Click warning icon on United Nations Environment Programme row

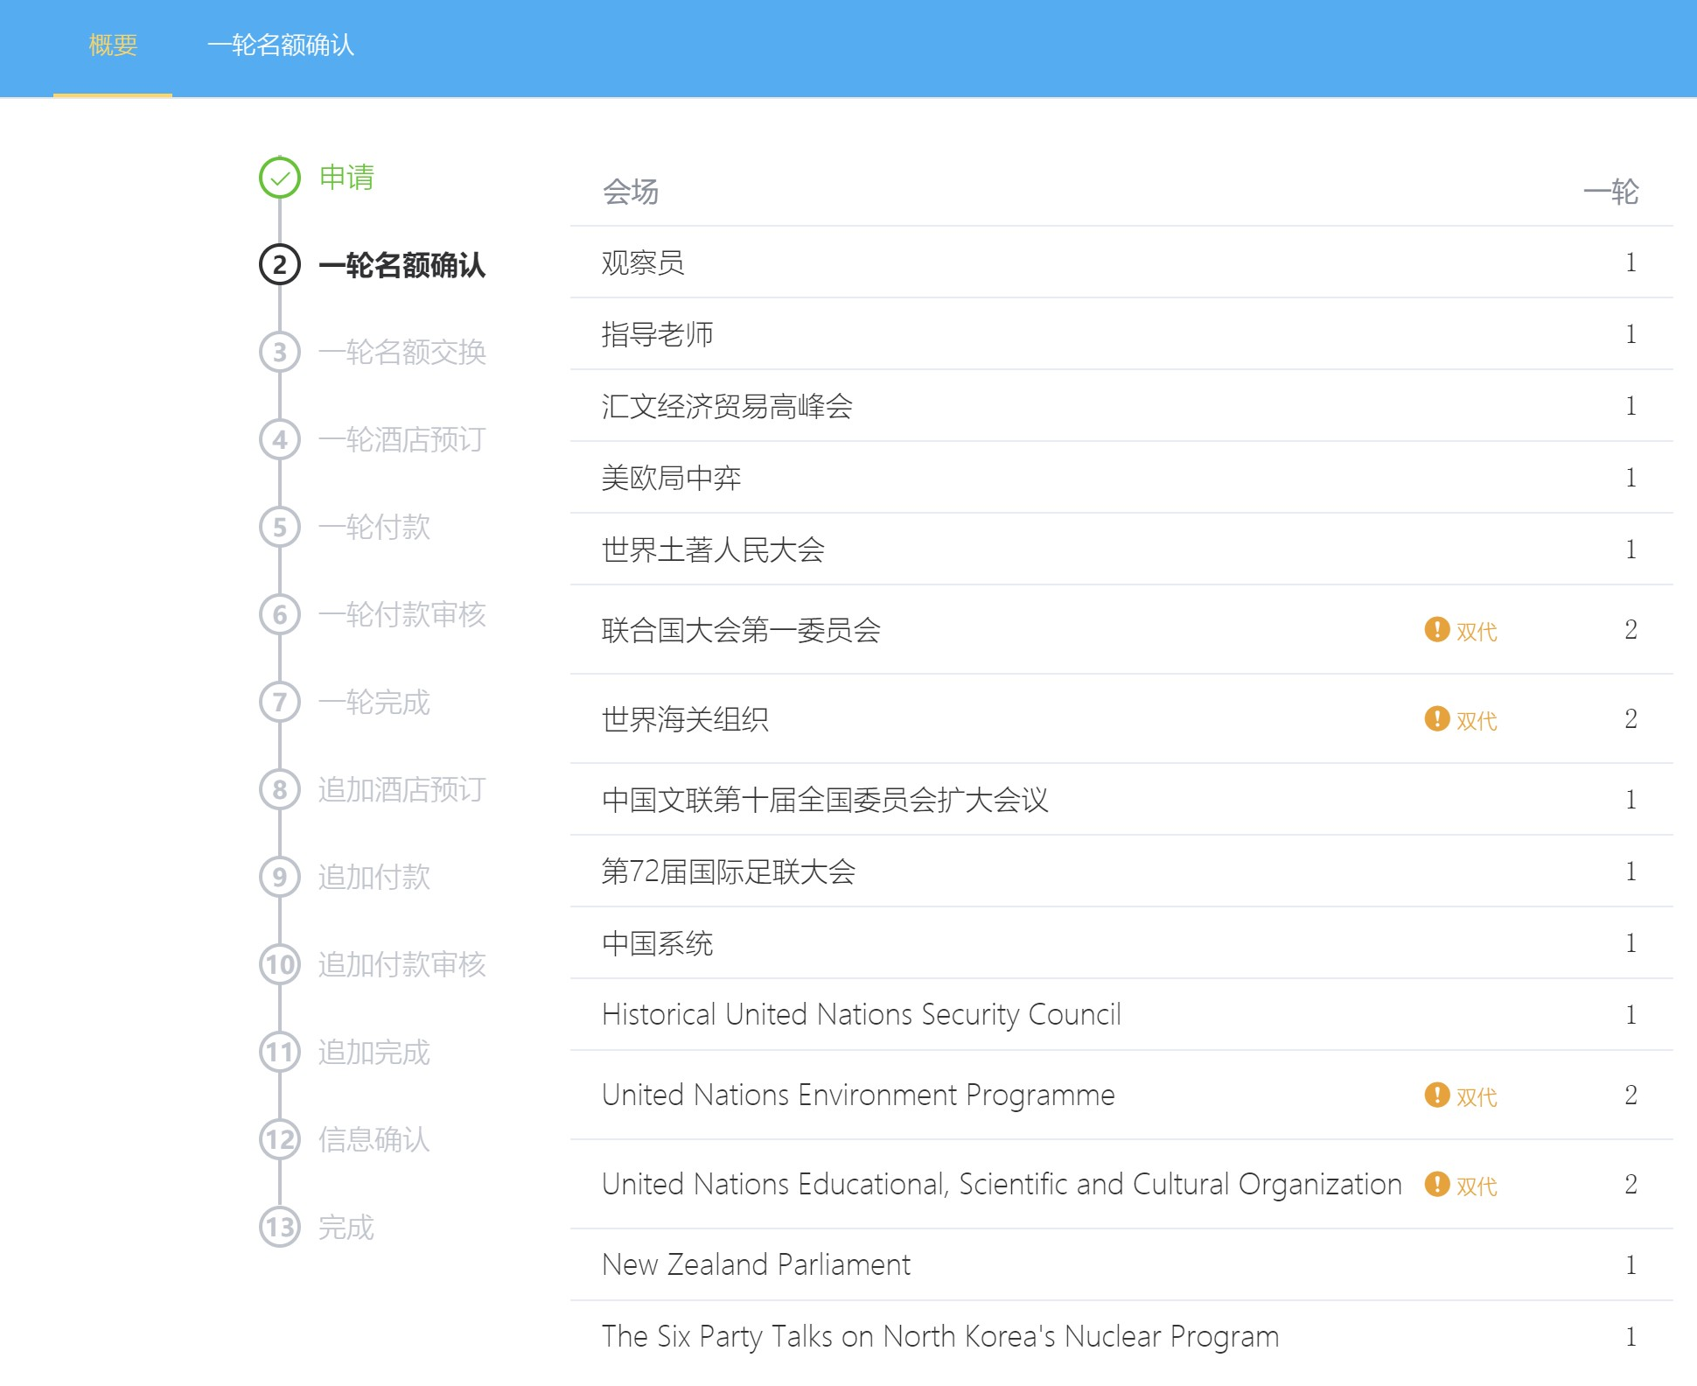1437,1095
